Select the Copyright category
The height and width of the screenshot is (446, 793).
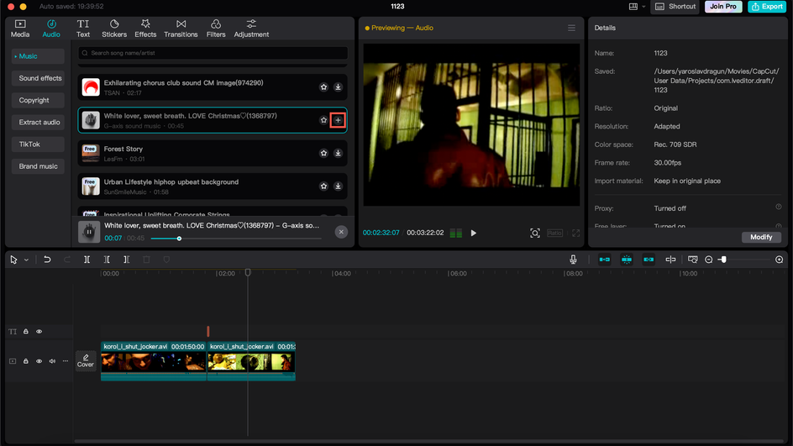[38, 100]
